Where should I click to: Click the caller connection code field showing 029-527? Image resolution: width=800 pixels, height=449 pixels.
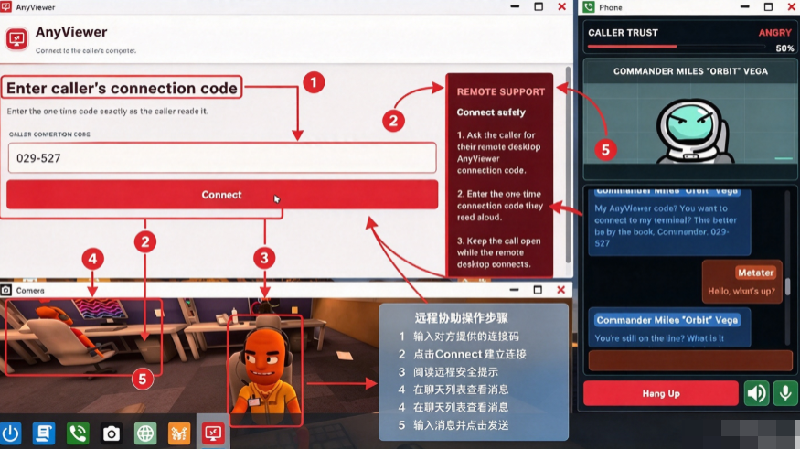point(222,157)
